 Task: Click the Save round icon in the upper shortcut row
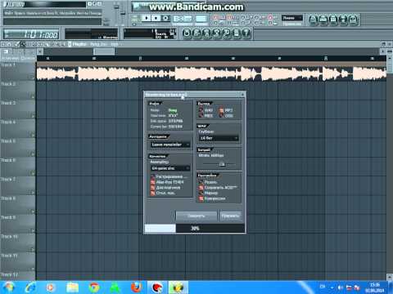click(323, 20)
